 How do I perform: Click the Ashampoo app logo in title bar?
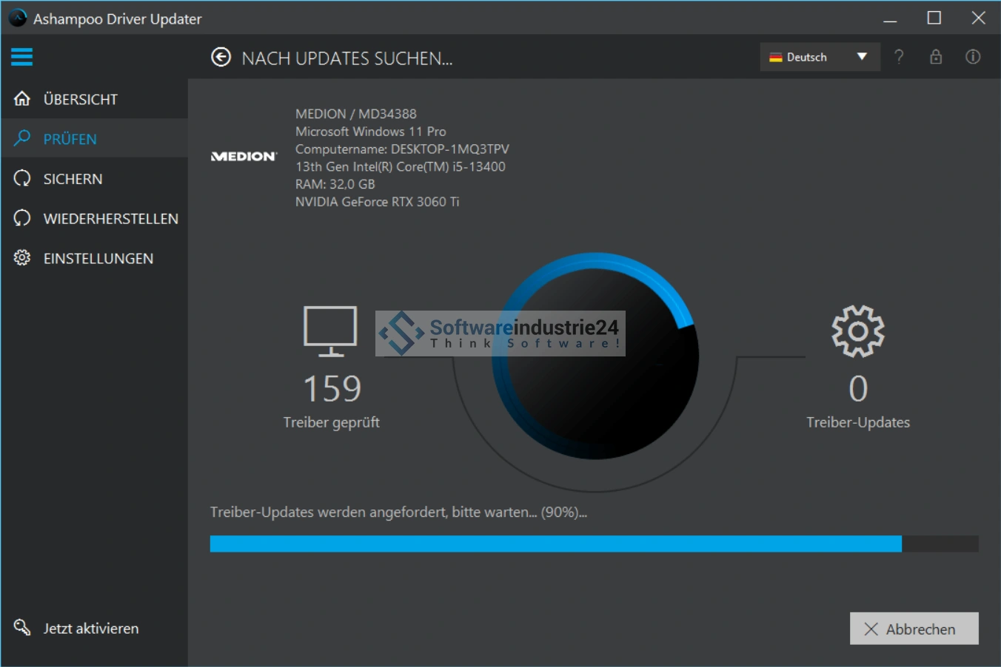pos(17,18)
